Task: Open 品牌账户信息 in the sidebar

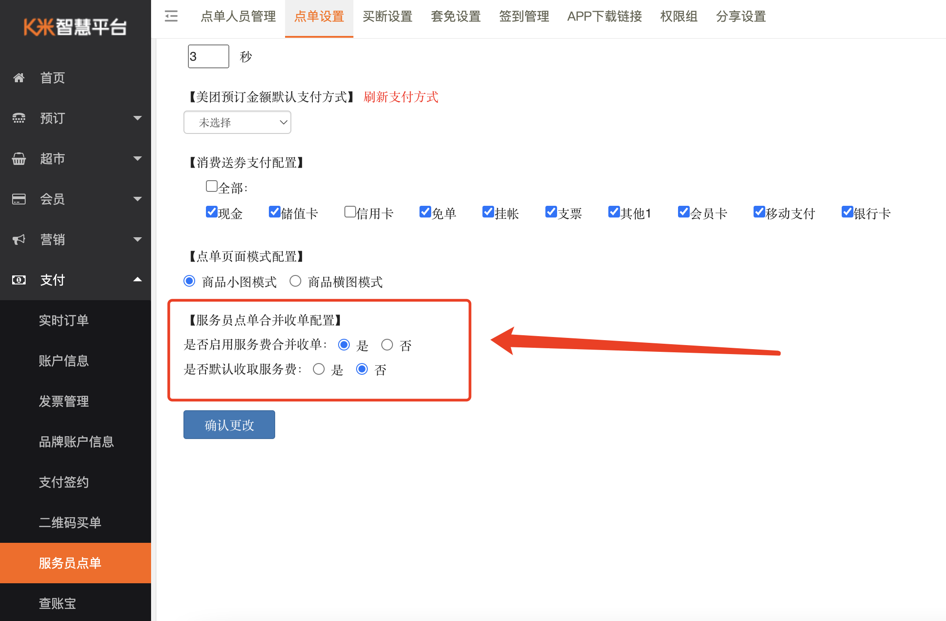Action: tap(76, 442)
